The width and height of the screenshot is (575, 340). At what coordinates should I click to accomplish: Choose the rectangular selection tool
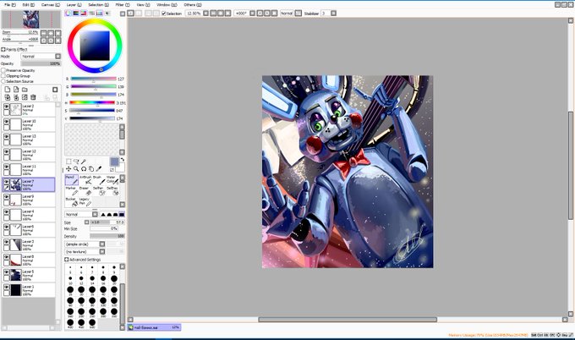point(68,162)
